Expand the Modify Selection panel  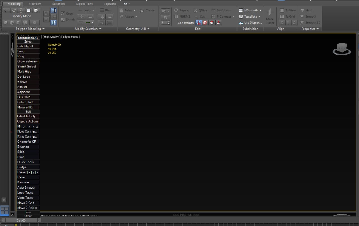[88, 29]
